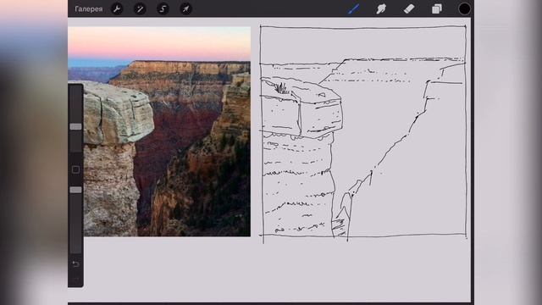Select the Smudge finger tool

[x=381, y=9]
